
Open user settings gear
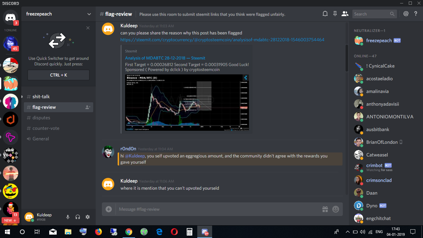(x=88, y=217)
